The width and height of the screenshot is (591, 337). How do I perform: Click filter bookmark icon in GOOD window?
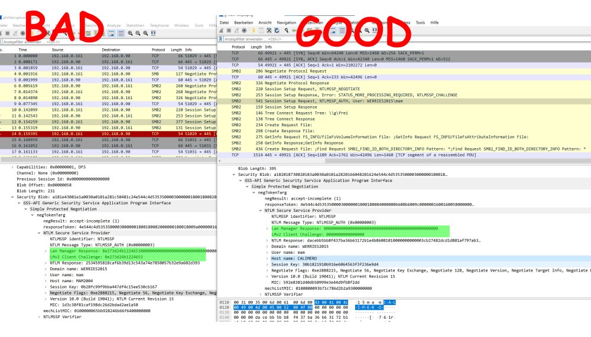point(220,39)
